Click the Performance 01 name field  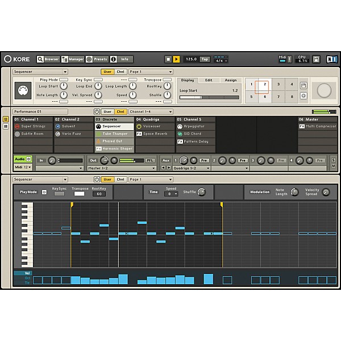point(40,111)
